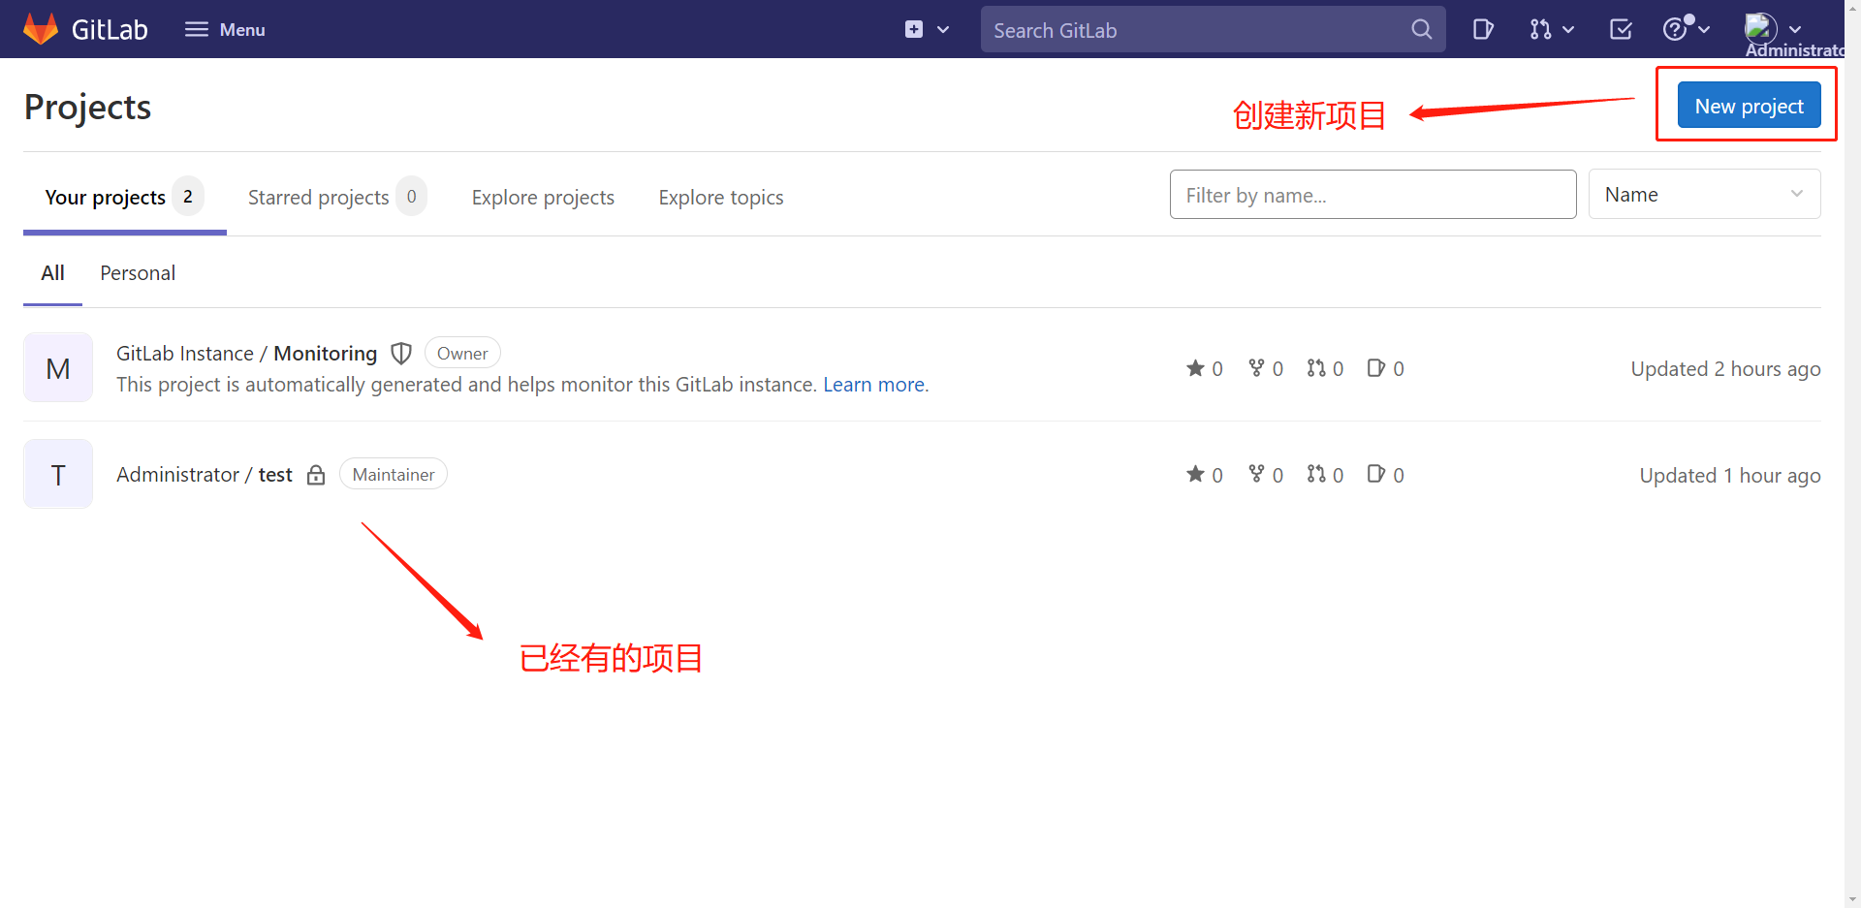Click the lock icon on the test project
The height and width of the screenshot is (908, 1861).
coord(315,474)
